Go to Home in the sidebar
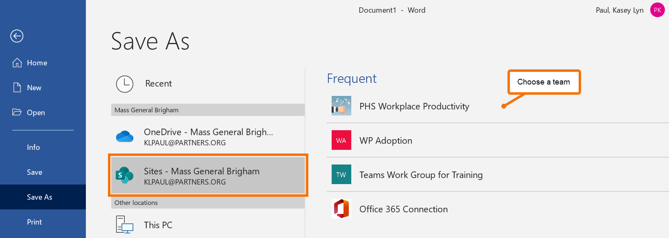Screen dimensions: 669x238 click(43, 63)
